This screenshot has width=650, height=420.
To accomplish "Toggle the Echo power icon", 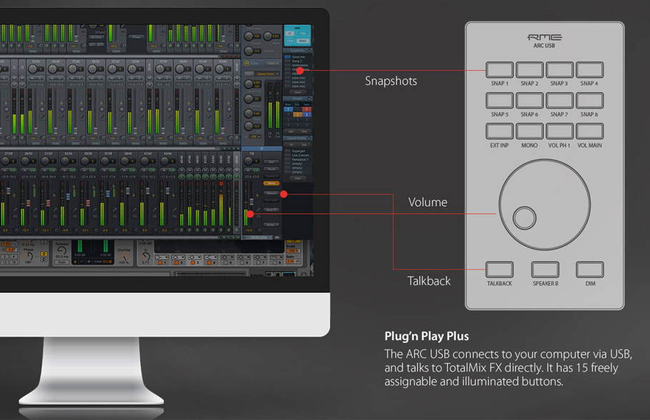I will [x=246, y=64].
